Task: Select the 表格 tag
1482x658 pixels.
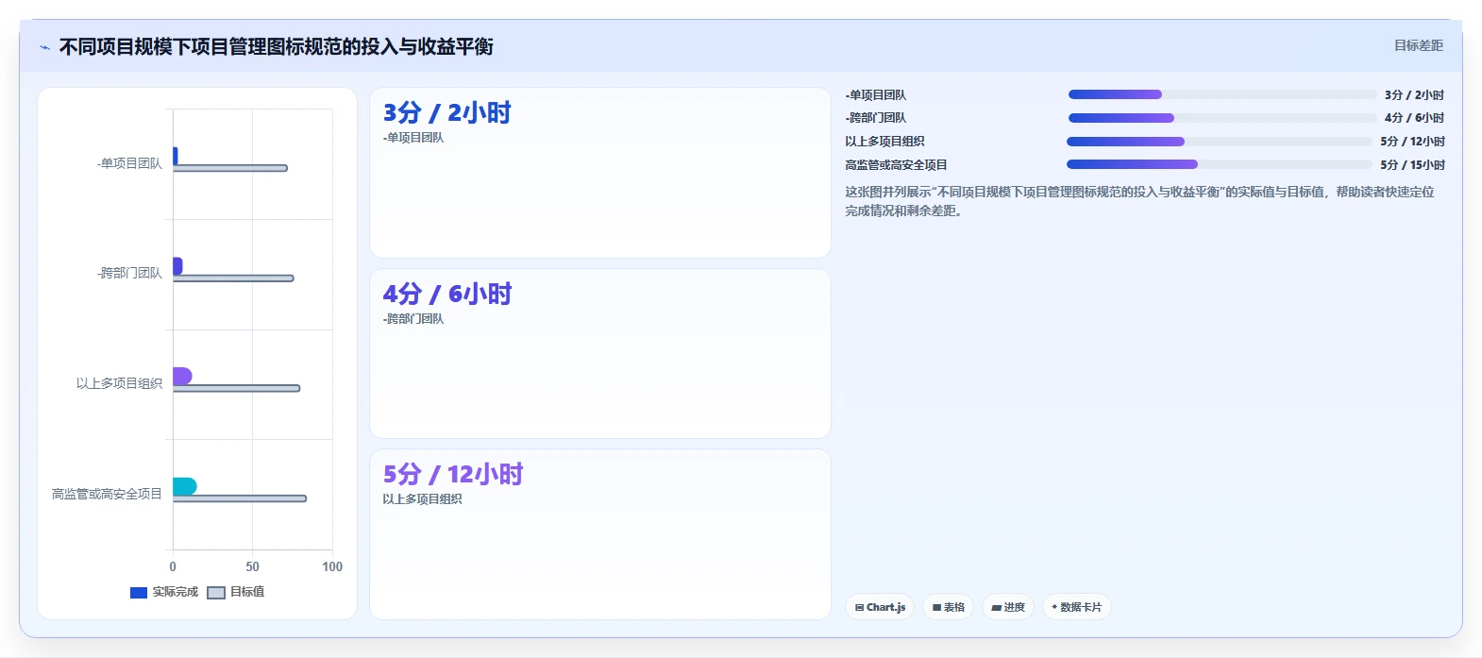Action: click(x=949, y=607)
